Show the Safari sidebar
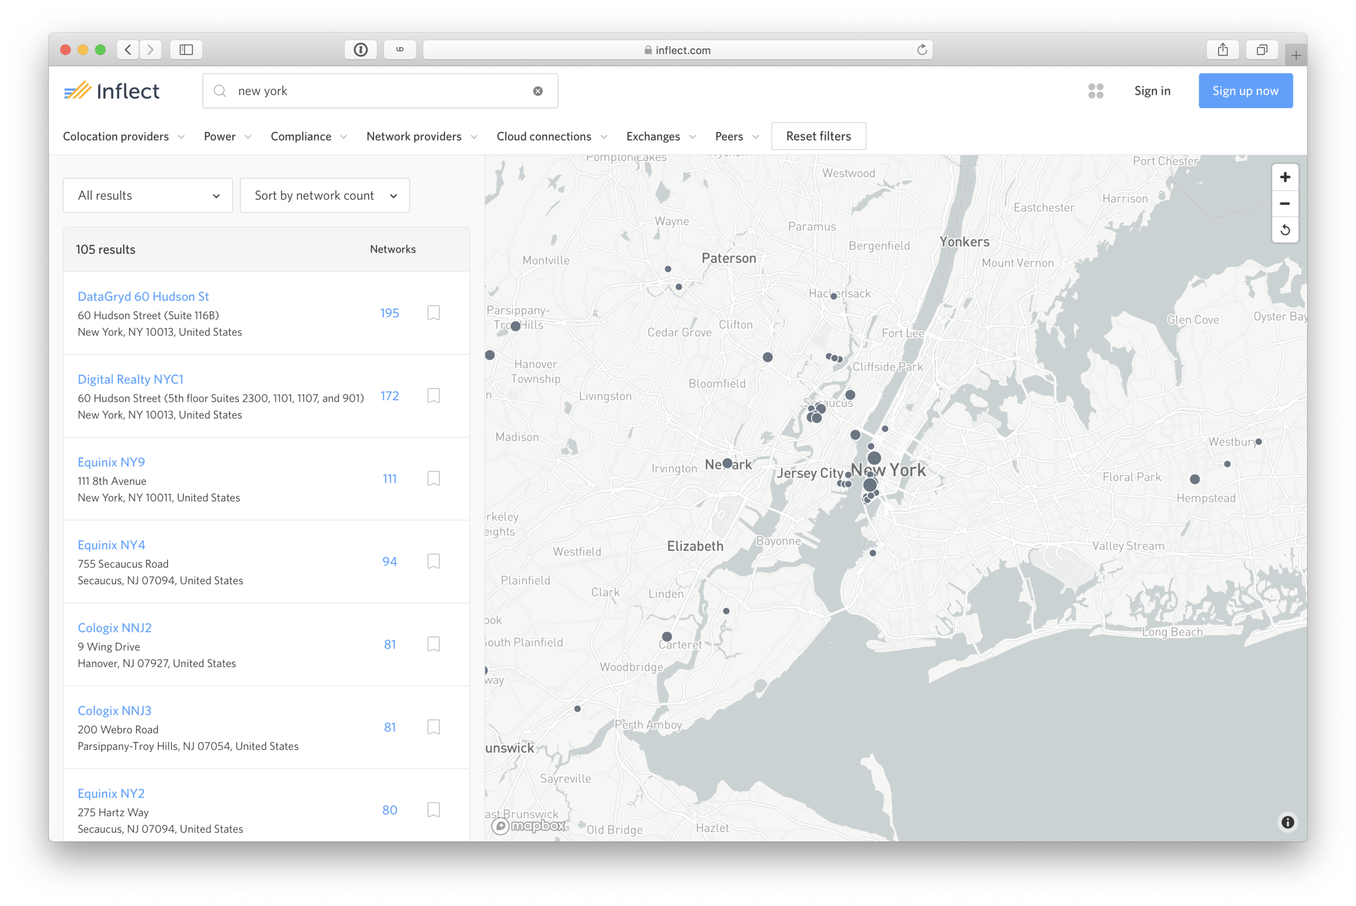 [x=186, y=50]
